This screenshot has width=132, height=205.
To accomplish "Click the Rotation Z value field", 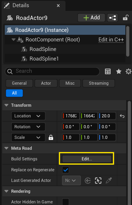I will [107, 127].
